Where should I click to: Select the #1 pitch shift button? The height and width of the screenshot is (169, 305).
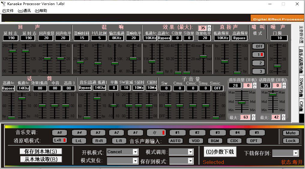pyautogui.click(x=177, y=133)
